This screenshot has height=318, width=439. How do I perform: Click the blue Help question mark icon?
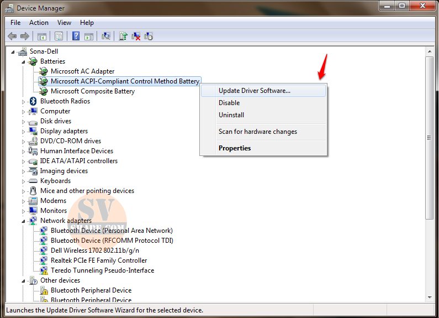point(76,37)
